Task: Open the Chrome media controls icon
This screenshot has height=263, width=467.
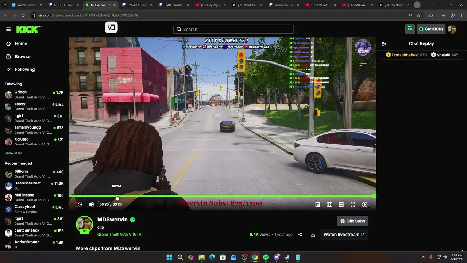Action: tap(444, 15)
